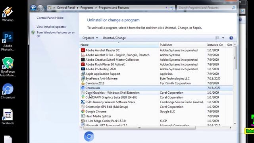Click Control Panel in the address bar
The width and height of the screenshot is (254, 143).
pyautogui.click(x=66, y=8)
